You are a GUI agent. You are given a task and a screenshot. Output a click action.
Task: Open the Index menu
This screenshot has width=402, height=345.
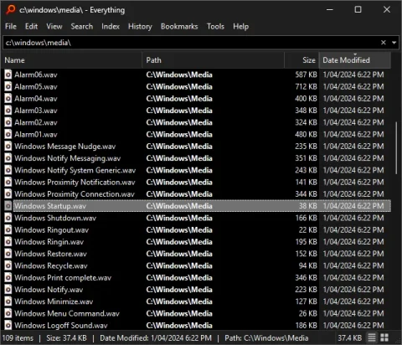[111, 27]
